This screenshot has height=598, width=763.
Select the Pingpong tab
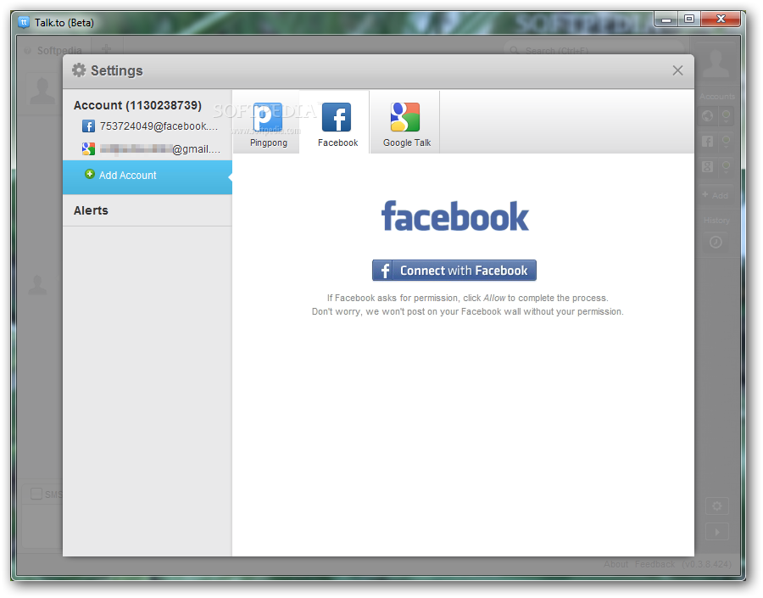click(x=267, y=123)
